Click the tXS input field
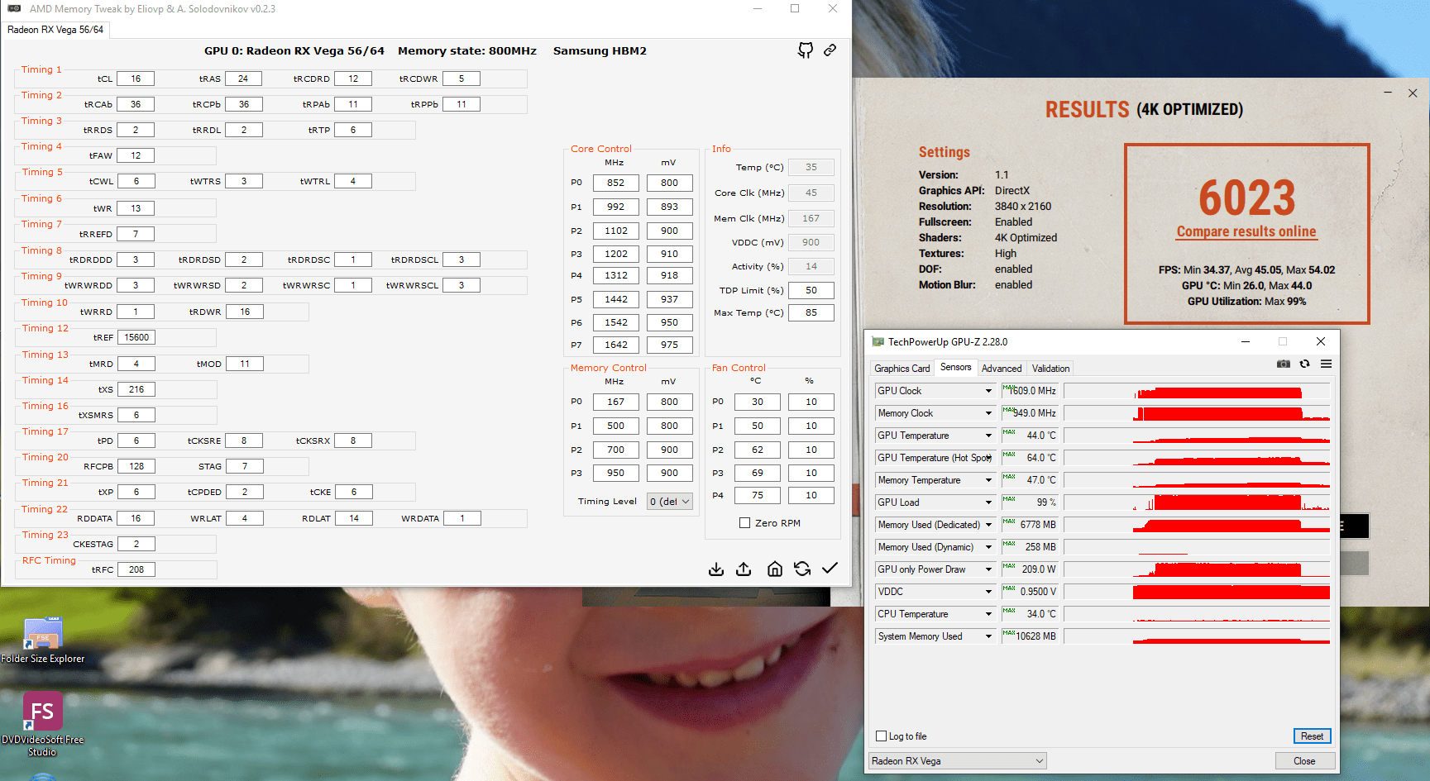1430x781 pixels. (x=136, y=389)
